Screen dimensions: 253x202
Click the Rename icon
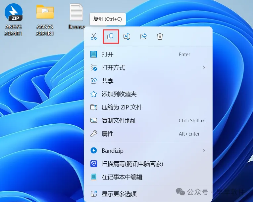click(x=127, y=36)
